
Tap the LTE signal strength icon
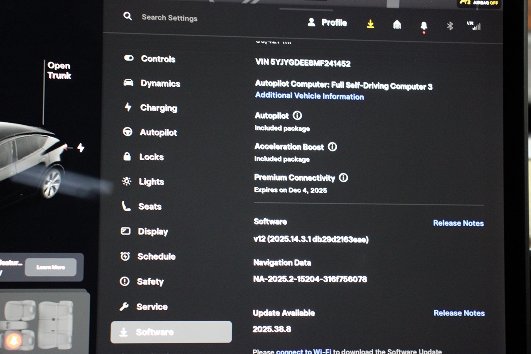(474, 26)
